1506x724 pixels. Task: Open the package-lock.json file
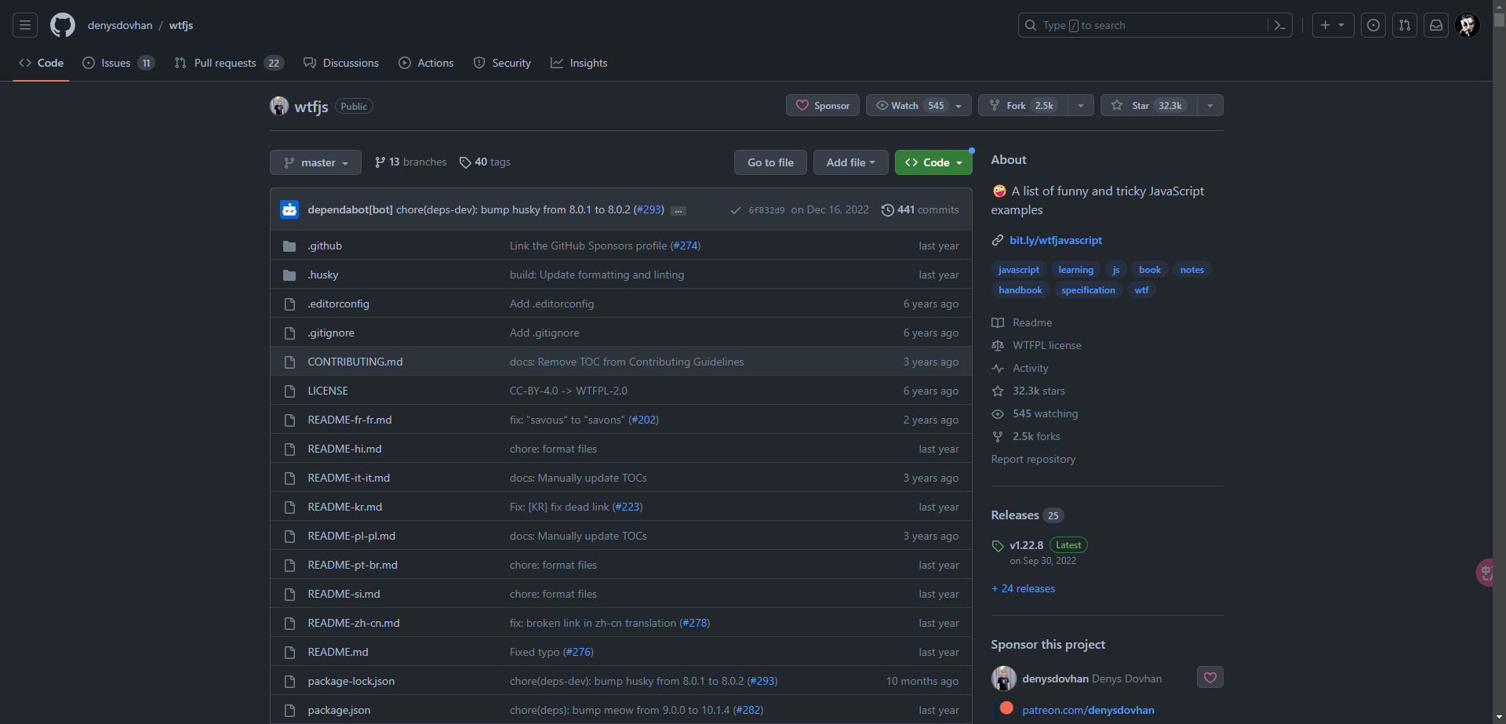(351, 681)
